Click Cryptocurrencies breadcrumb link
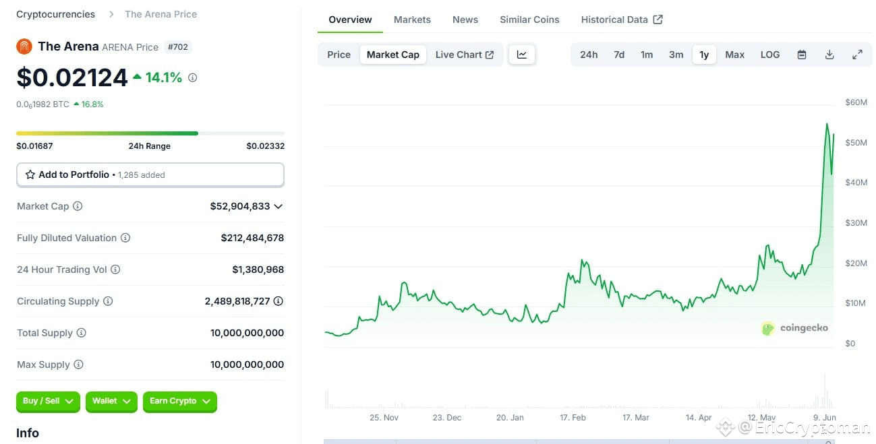 click(x=55, y=14)
